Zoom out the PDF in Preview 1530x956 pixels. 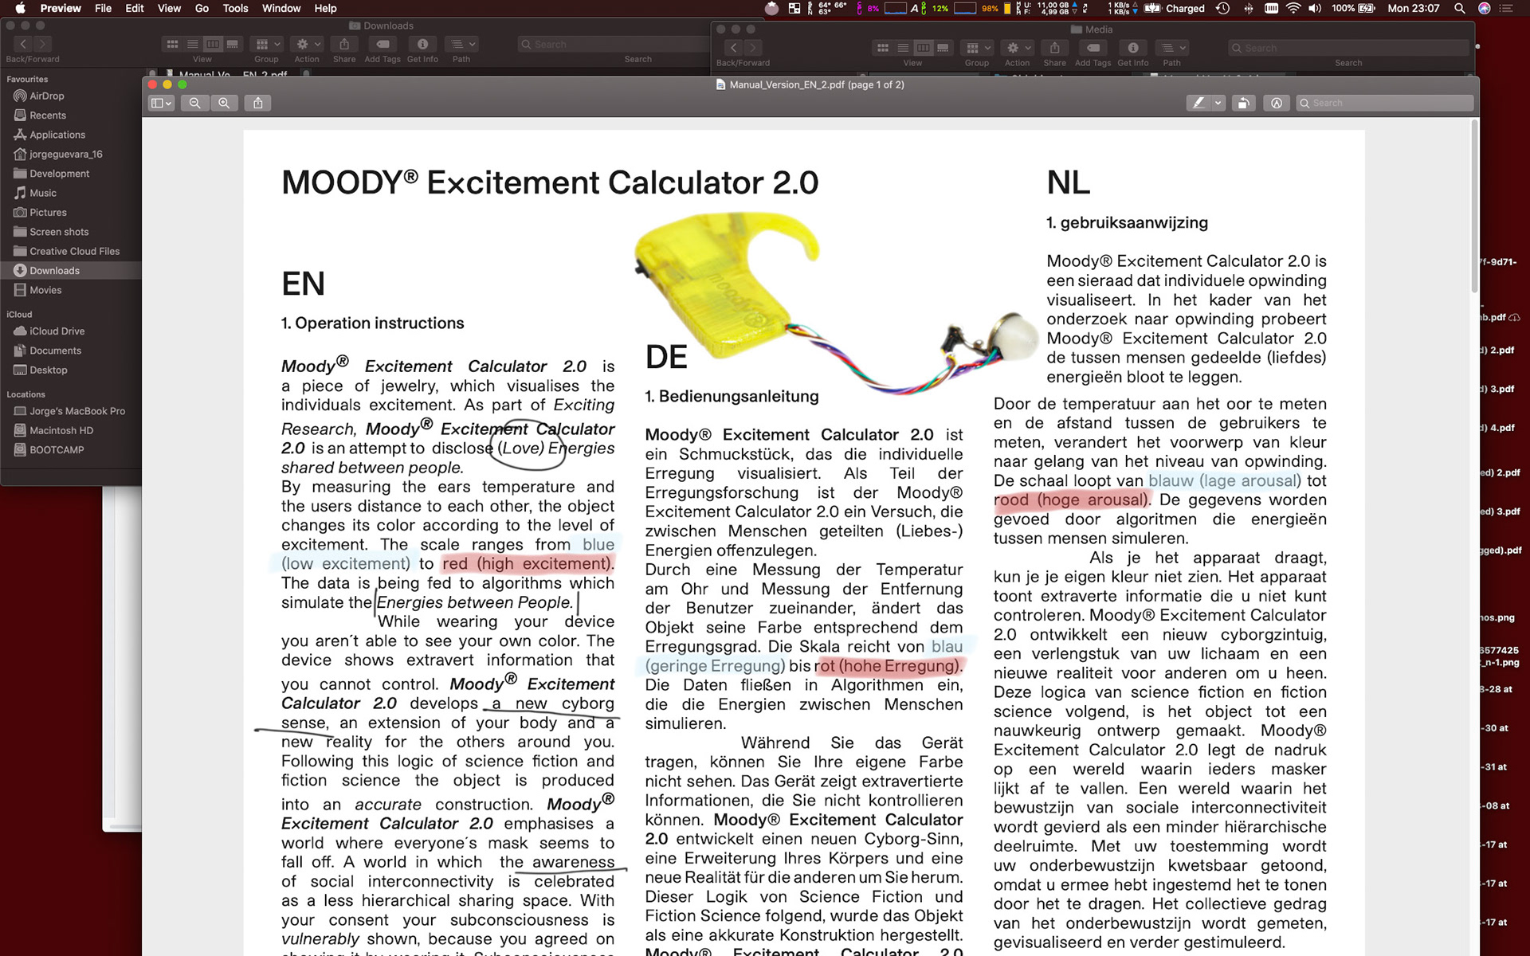pyautogui.click(x=194, y=103)
